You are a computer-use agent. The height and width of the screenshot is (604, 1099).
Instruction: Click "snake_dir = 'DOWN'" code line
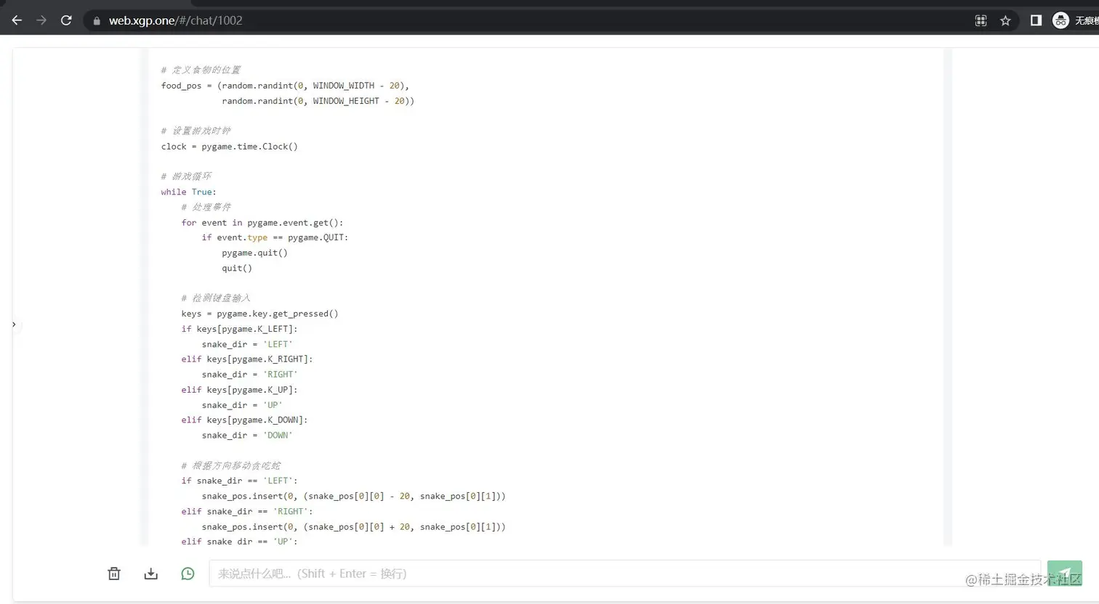247,436
